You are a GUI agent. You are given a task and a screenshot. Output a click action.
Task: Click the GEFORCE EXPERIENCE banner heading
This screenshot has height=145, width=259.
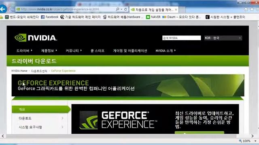point(53,83)
